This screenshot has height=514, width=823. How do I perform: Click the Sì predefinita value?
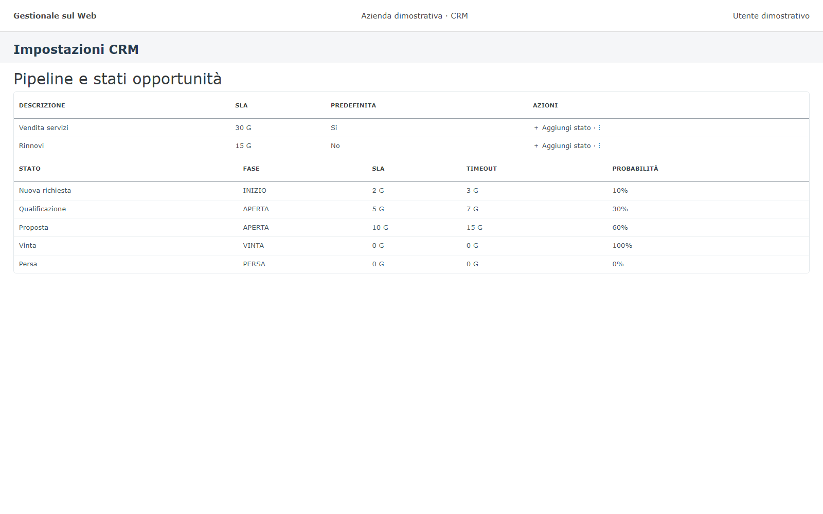click(x=334, y=128)
